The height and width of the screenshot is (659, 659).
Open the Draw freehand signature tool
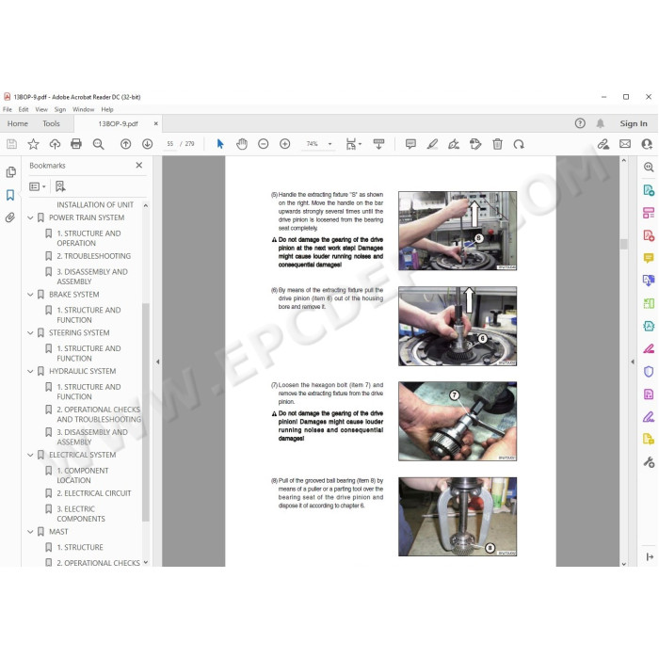(454, 144)
